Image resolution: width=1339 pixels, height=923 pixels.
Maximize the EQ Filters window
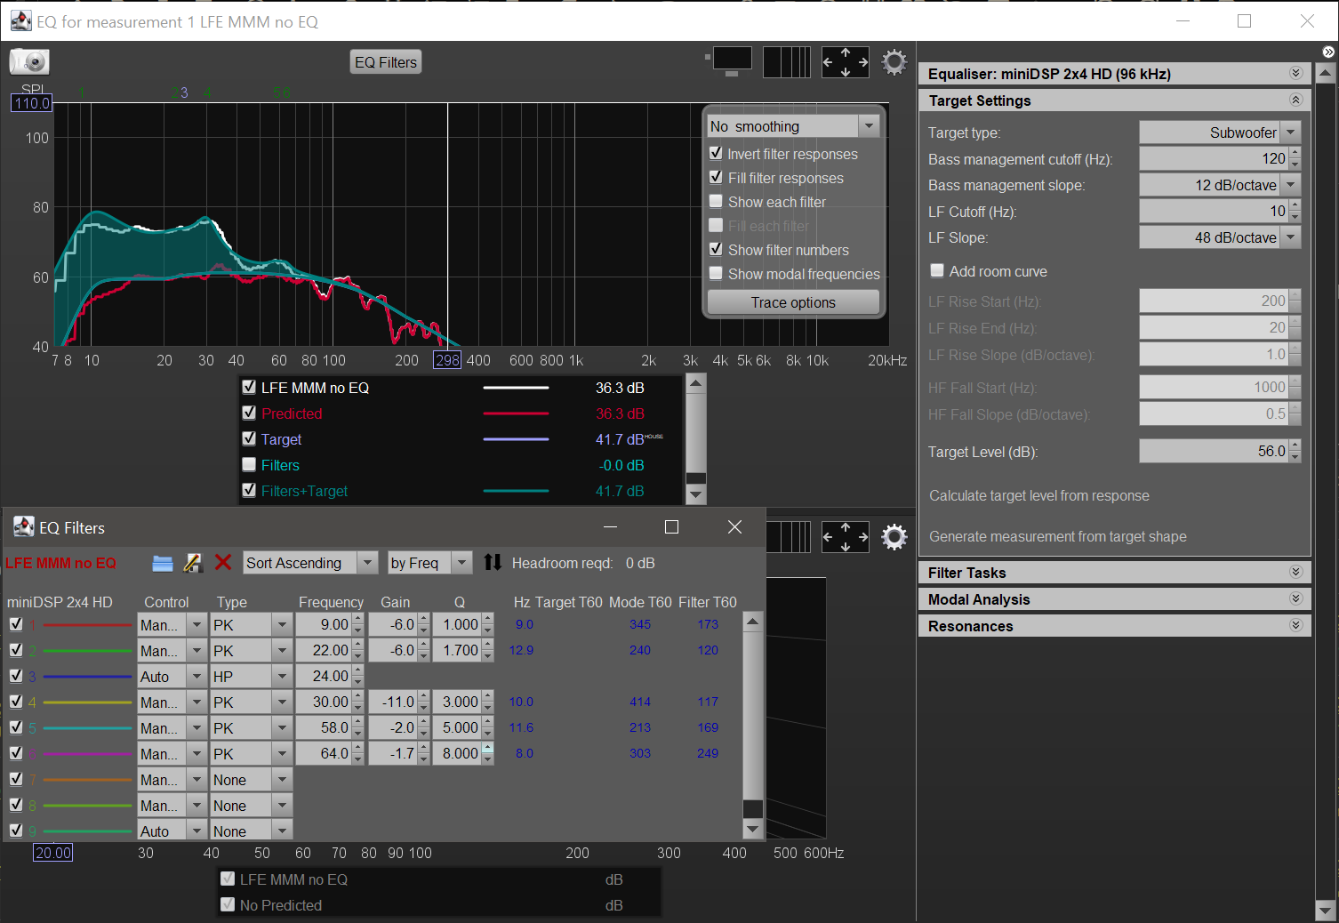point(672,527)
